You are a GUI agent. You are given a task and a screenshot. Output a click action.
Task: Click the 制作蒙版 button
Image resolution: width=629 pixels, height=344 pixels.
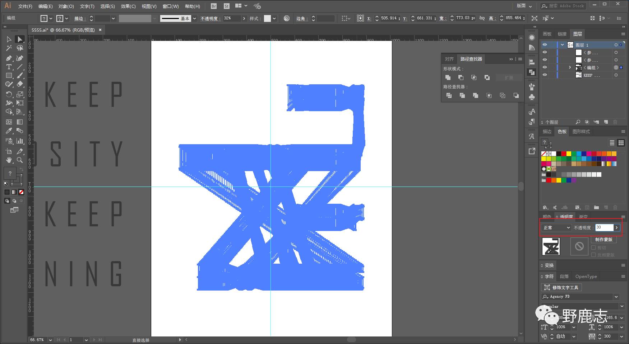point(603,240)
